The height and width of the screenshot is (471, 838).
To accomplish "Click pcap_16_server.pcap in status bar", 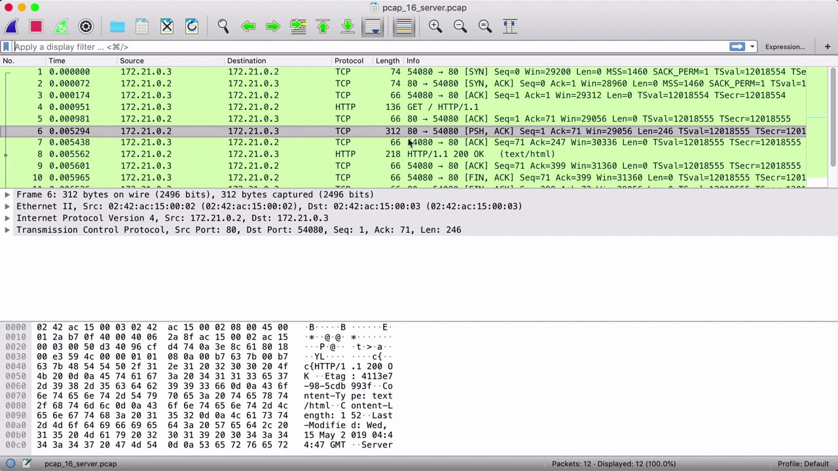I will tap(81, 464).
